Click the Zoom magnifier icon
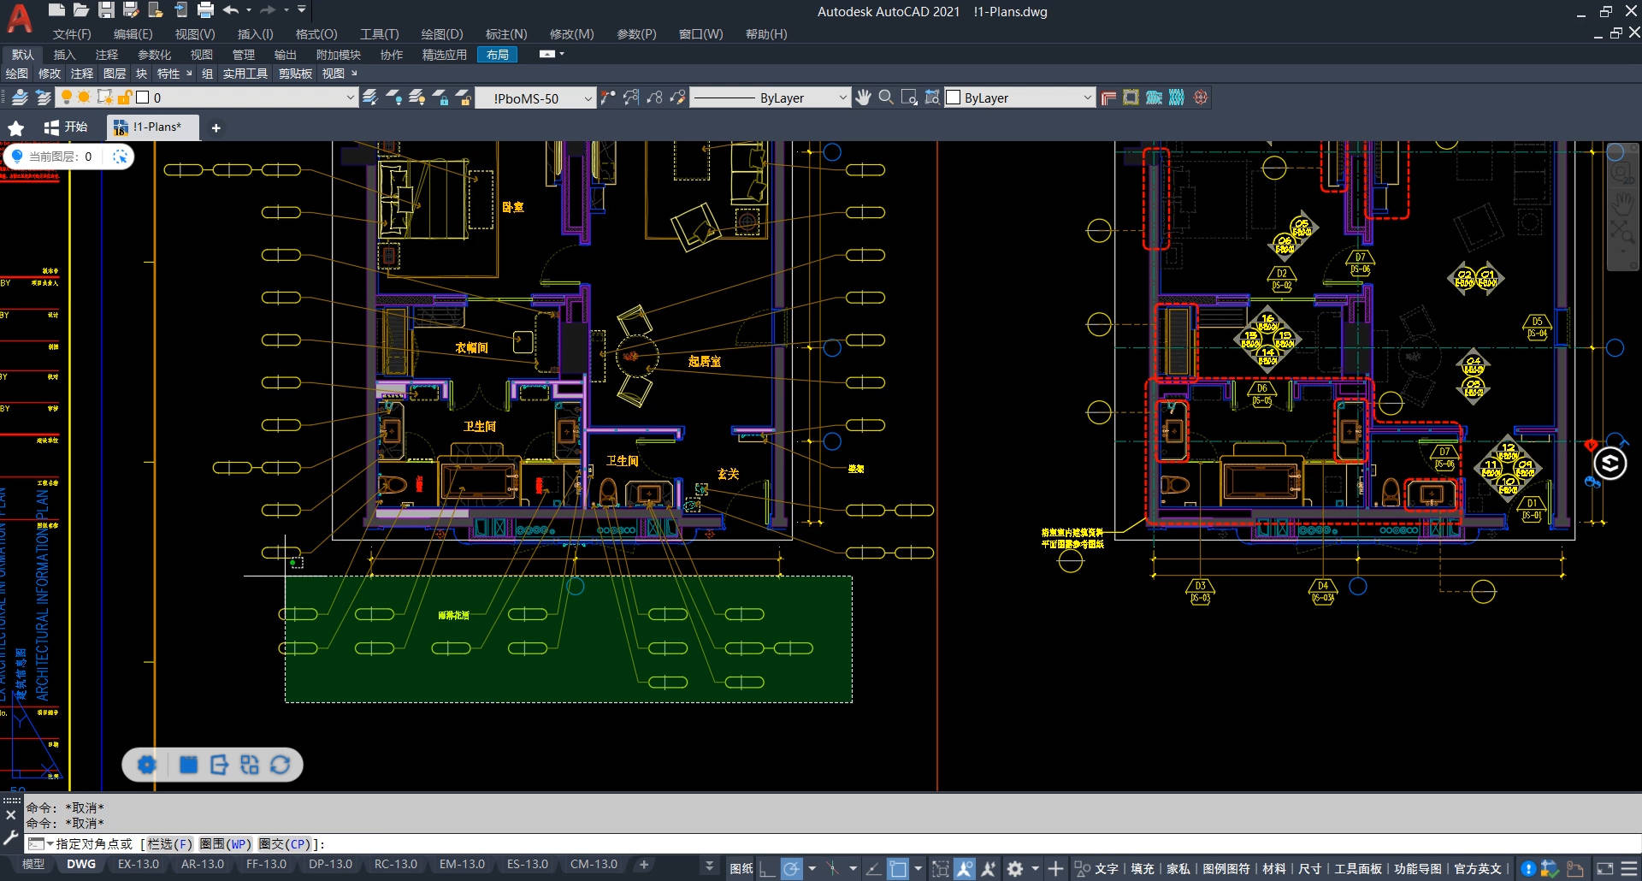1642x881 pixels. tap(886, 98)
